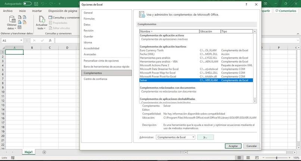Open the Comentarios button

(x=286, y=11)
